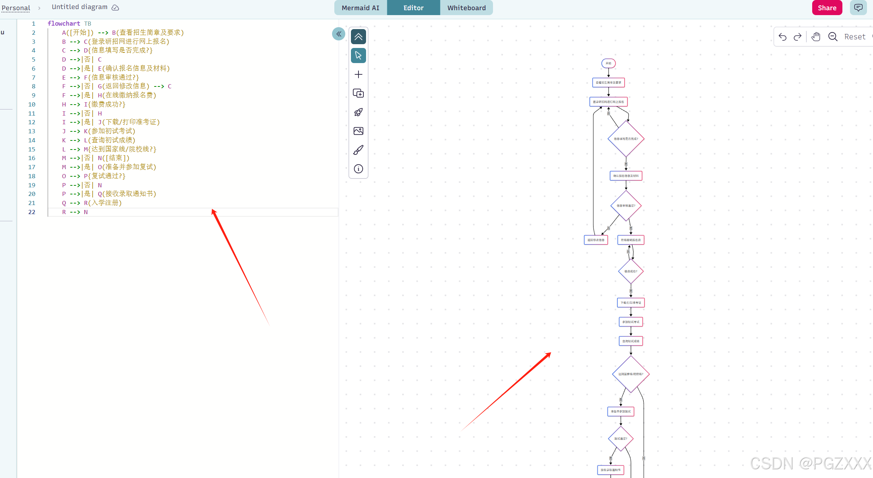Collapse the code editor panel
Viewport: 873px width, 478px height.
pos(338,34)
